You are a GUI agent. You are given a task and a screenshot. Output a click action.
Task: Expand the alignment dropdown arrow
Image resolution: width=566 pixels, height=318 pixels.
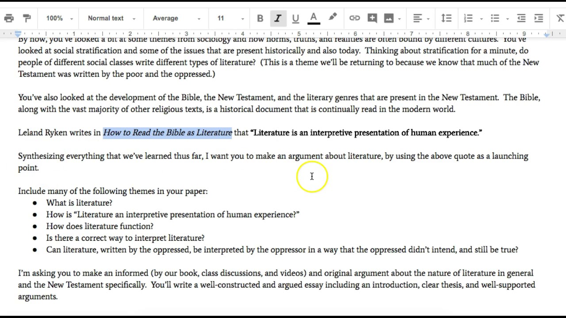pyautogui.click(x=428, y=19)
